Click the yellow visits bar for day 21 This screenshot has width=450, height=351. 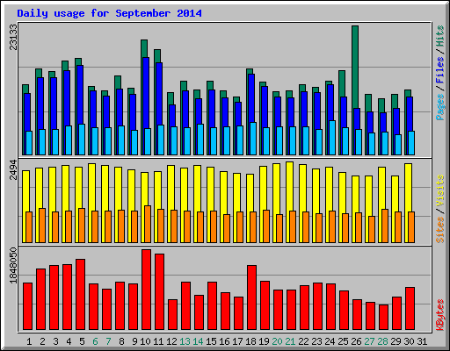point(289,186)
